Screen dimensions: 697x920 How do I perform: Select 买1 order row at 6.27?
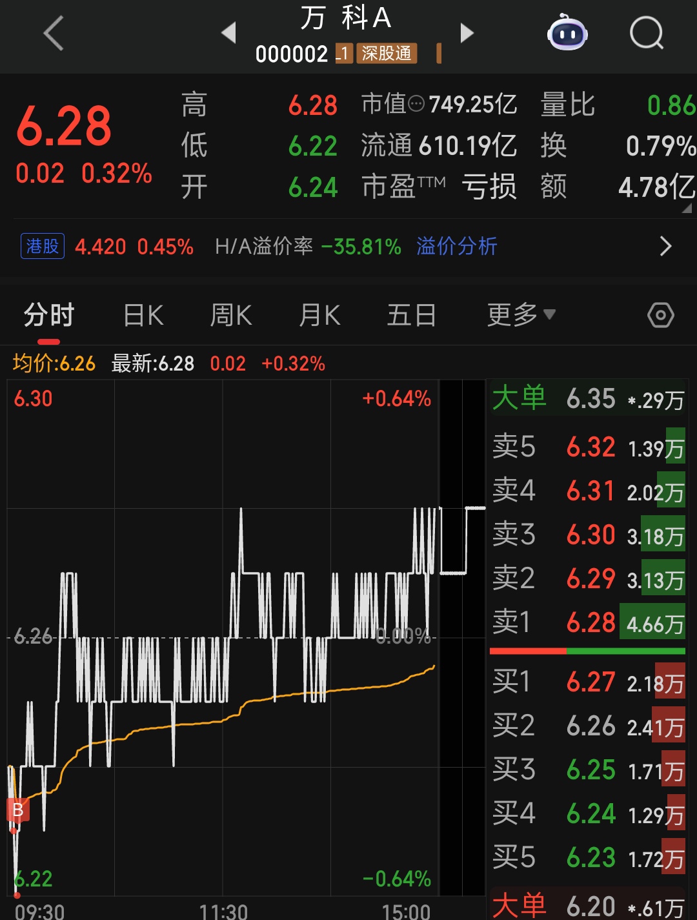[588, 682]
